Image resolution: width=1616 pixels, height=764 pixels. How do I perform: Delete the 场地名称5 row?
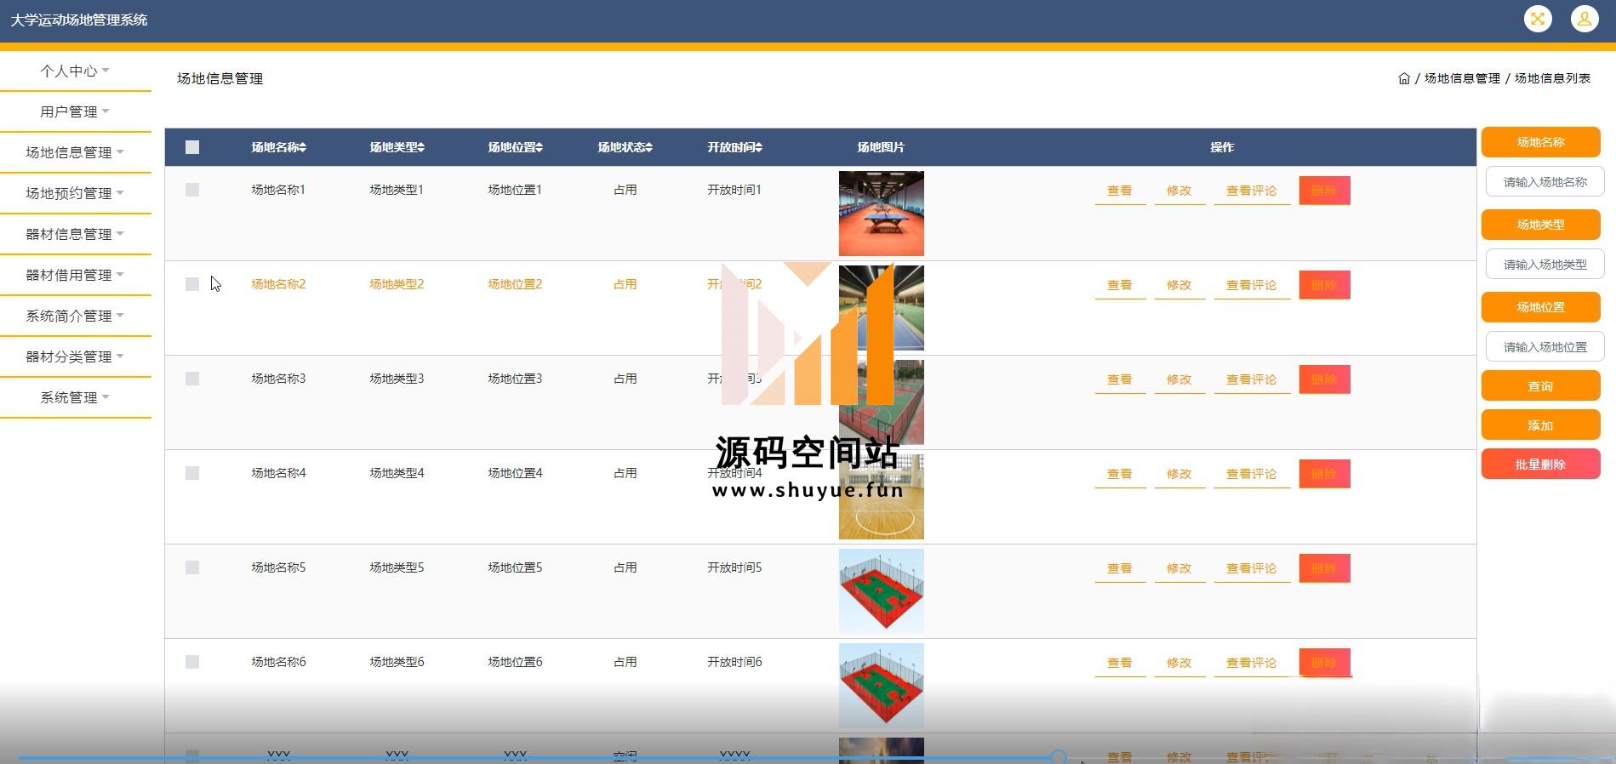coord(1324,568)
